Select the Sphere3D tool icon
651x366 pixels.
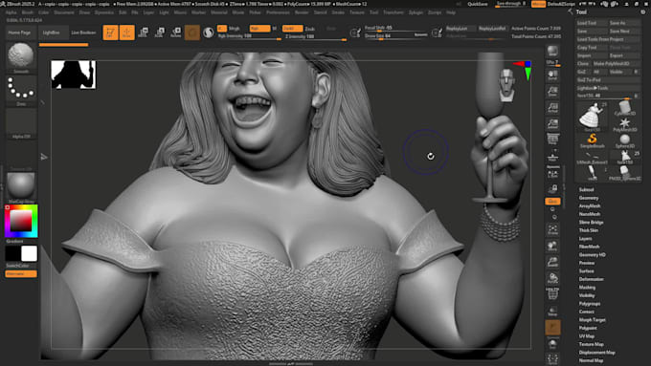pos(624,140)
